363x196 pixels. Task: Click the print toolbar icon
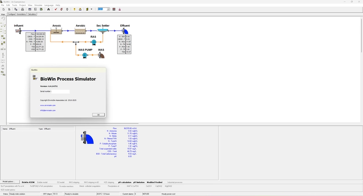pos(23,9)
